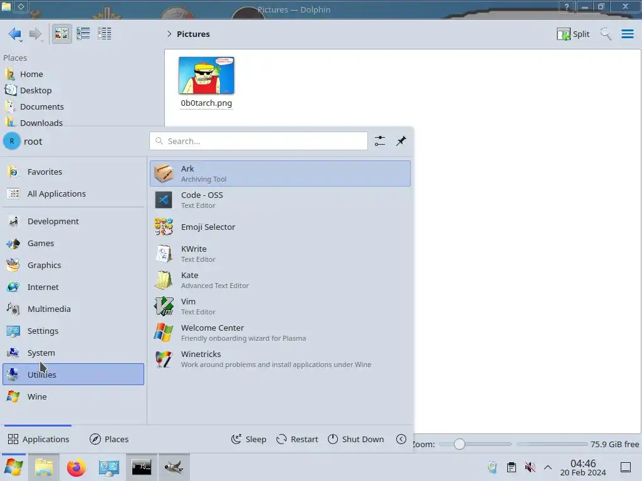Image resolution: width=642 pixels, height=481 pixels.
Task: Open Vim text editor
Action: pos(280,306)
